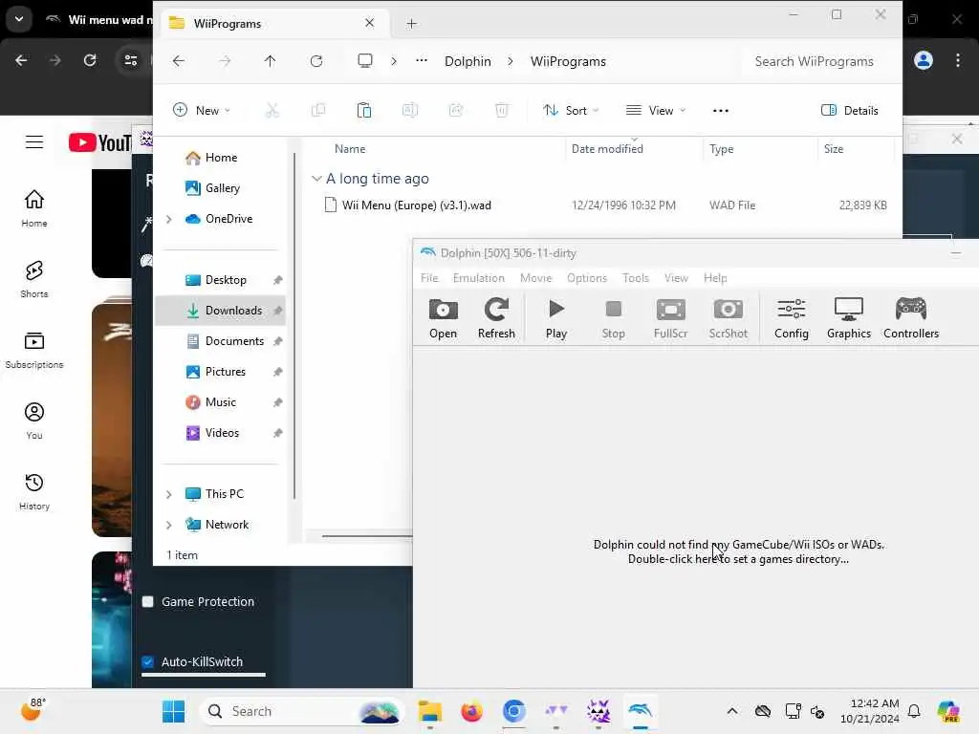Open Gallery in Explorer sidebar
The image size is (979, 734).
pos(222,188)
